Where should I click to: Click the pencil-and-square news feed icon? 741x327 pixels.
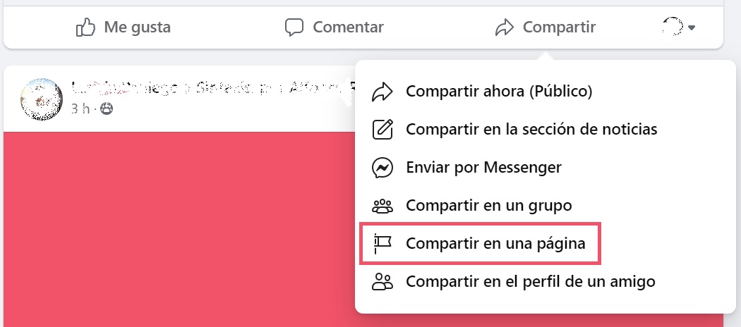pyautogui.click(x=382, y=130)
